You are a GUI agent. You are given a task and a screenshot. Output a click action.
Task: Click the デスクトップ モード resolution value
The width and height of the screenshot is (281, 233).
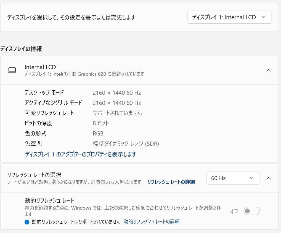(x=117, y=93)
